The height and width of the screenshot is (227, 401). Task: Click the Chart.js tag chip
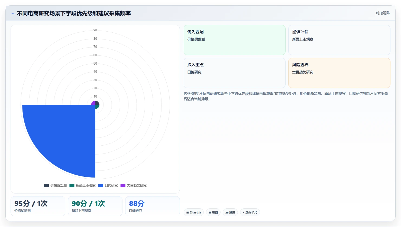(194, 212)
